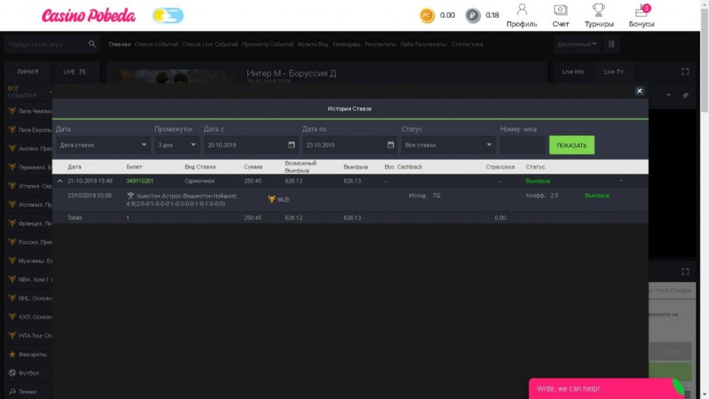
Task: Open the Профиль user icon
Action: [x=522, y=11]
